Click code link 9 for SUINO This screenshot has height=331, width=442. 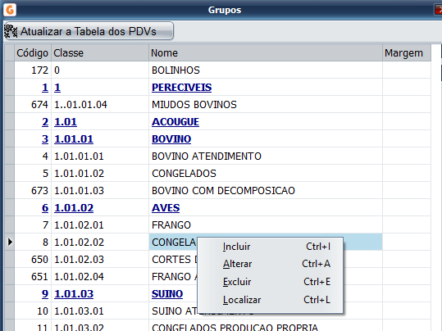(x=45, y=293)
